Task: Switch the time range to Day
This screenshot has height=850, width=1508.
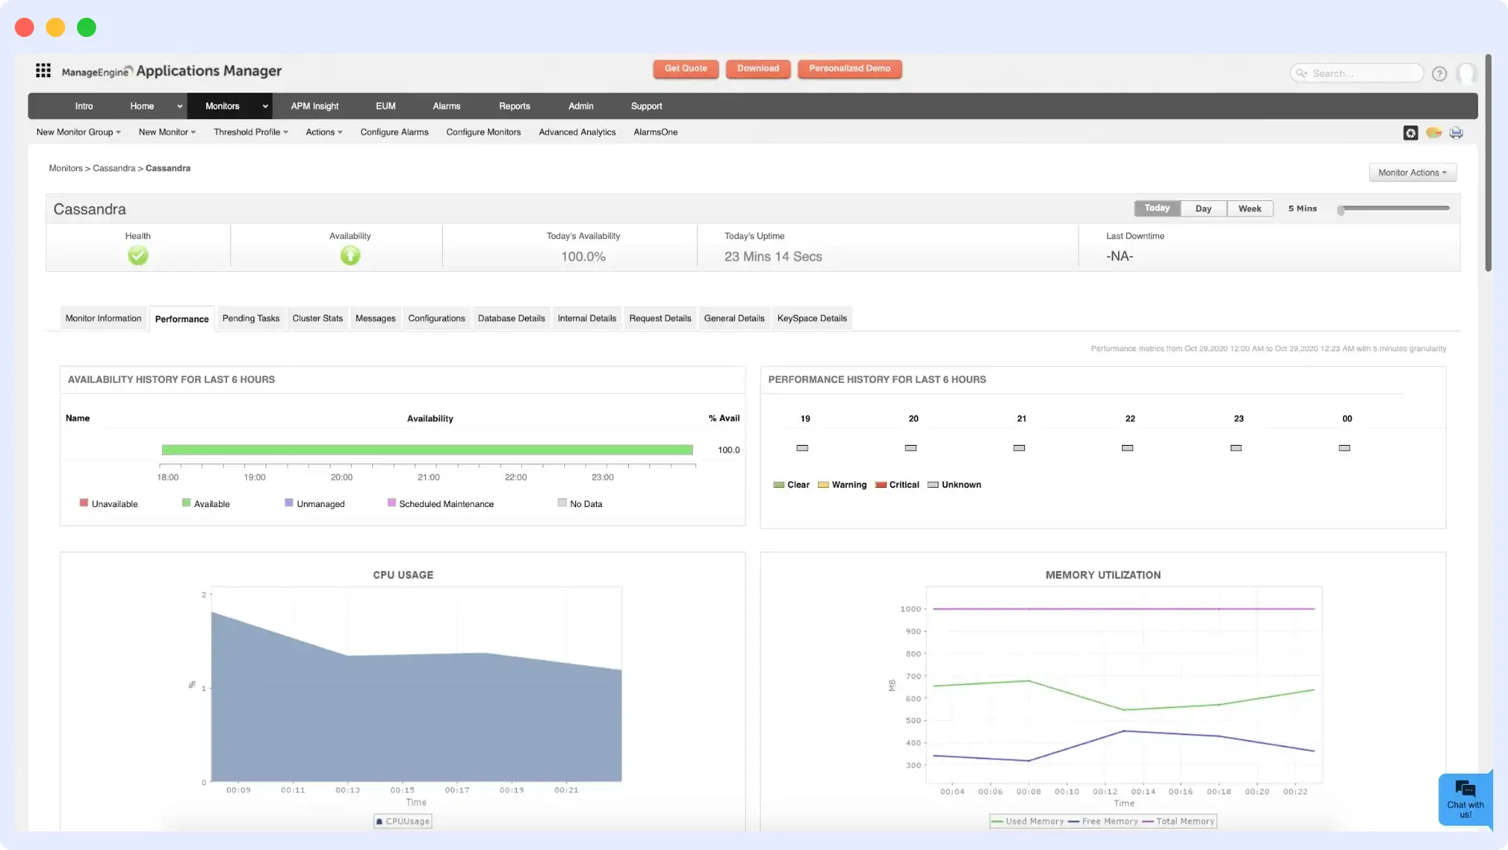Action: (x=1203, y=208)
